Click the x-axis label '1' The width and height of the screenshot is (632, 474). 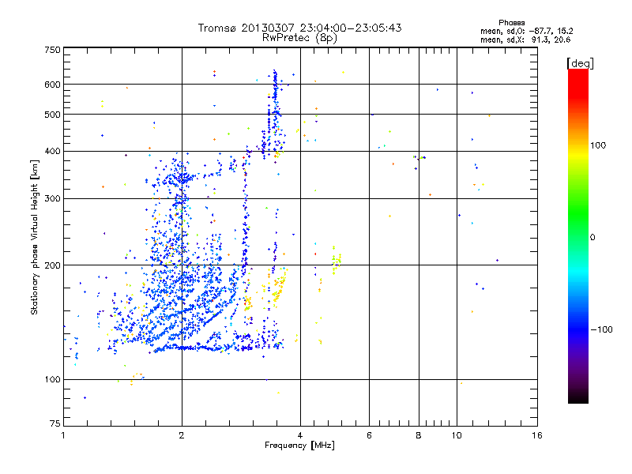(x=63, y=435)
